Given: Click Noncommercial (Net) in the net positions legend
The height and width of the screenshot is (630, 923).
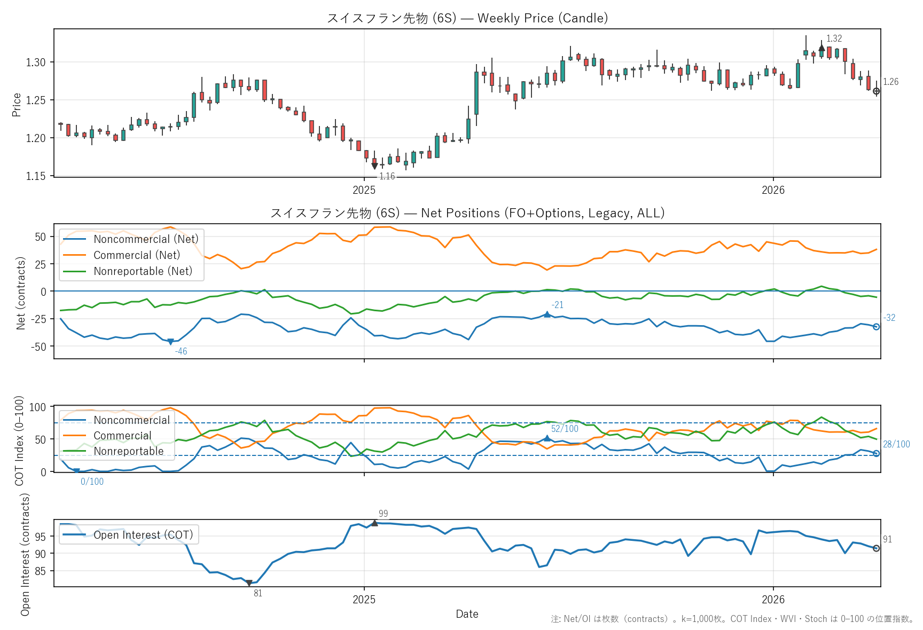Looking at the screenshot, I should click(145, 239).
